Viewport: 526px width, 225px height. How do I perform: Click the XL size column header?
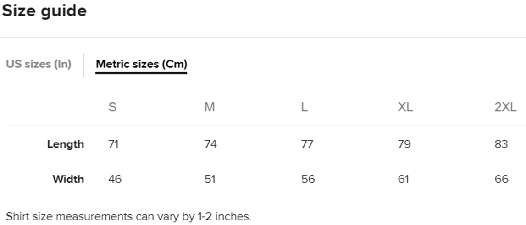pos(405,108)
